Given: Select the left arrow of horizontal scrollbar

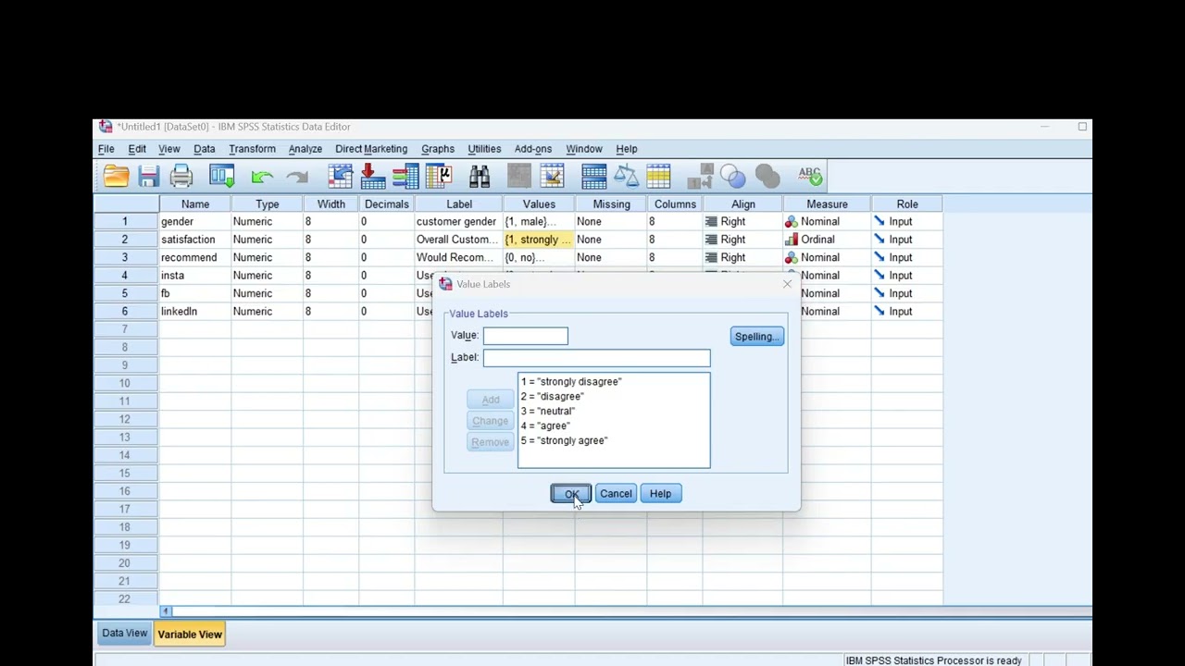Looking at the screenshot, I should pos(167,611).
